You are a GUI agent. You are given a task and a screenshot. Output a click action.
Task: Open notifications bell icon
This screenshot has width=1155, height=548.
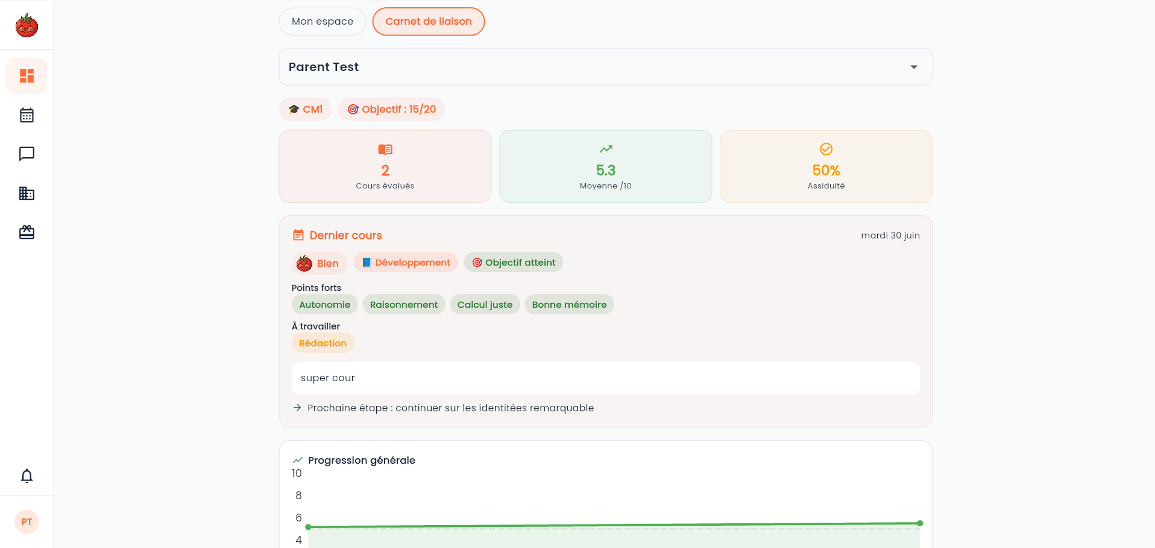point(27,476)
